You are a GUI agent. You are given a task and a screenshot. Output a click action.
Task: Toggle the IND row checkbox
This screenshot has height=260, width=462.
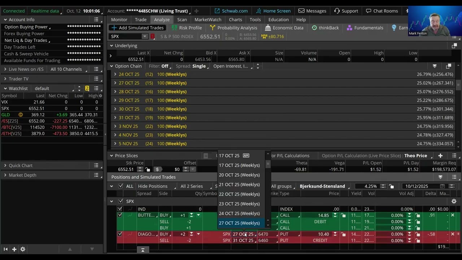pyautogui.click(x=120, y=209)
